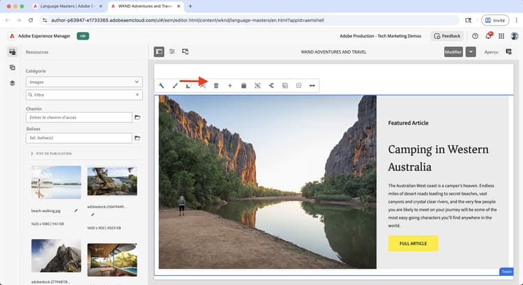The width and height of the screenshot is (523, 285).
Task: Open the Components panel in side rail
Action: 13,67
